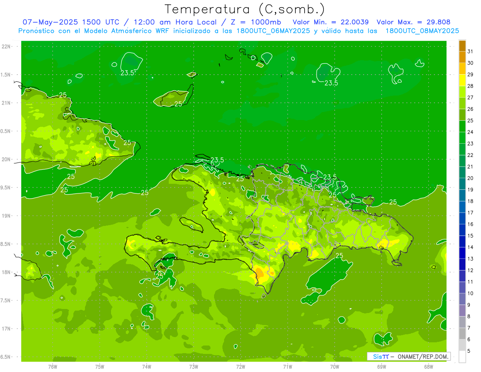The width and height of the screenshot is (481, 372).
Task: Click the legend value 30
Action: click(x=471, y=63)
